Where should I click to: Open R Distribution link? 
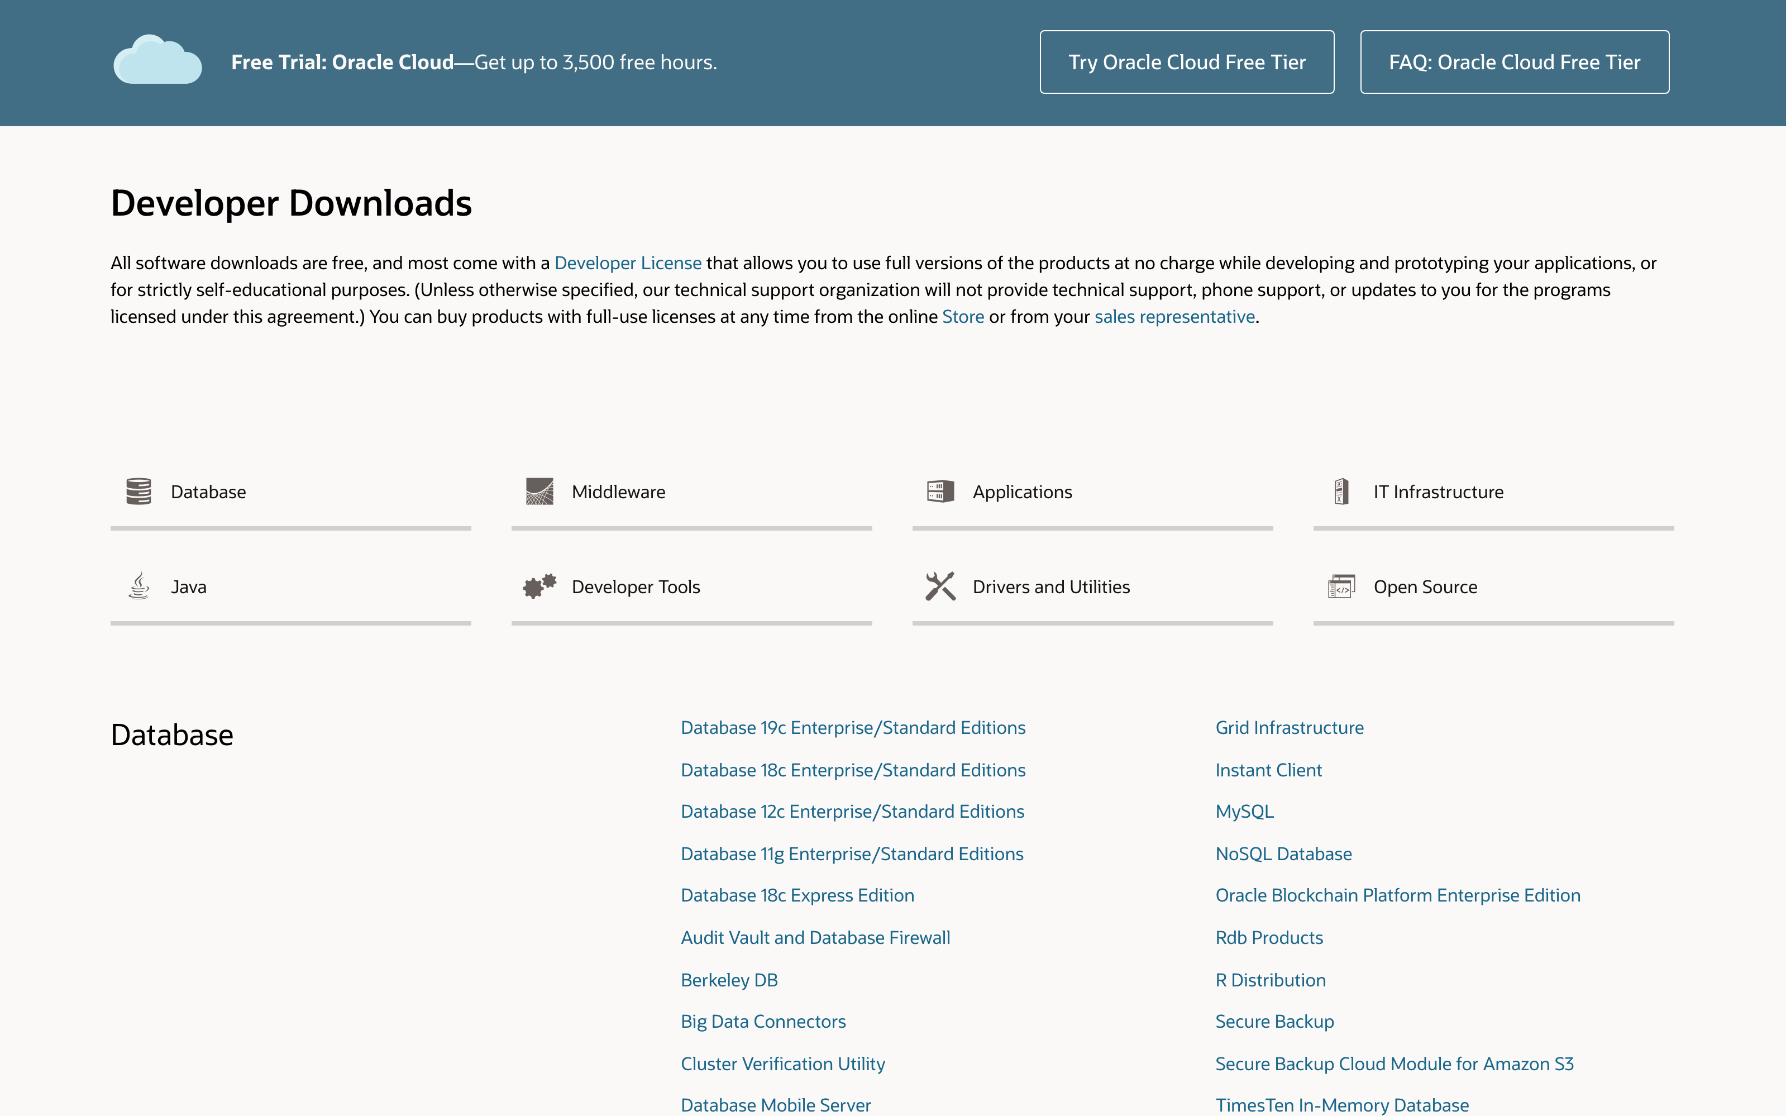1270,980
